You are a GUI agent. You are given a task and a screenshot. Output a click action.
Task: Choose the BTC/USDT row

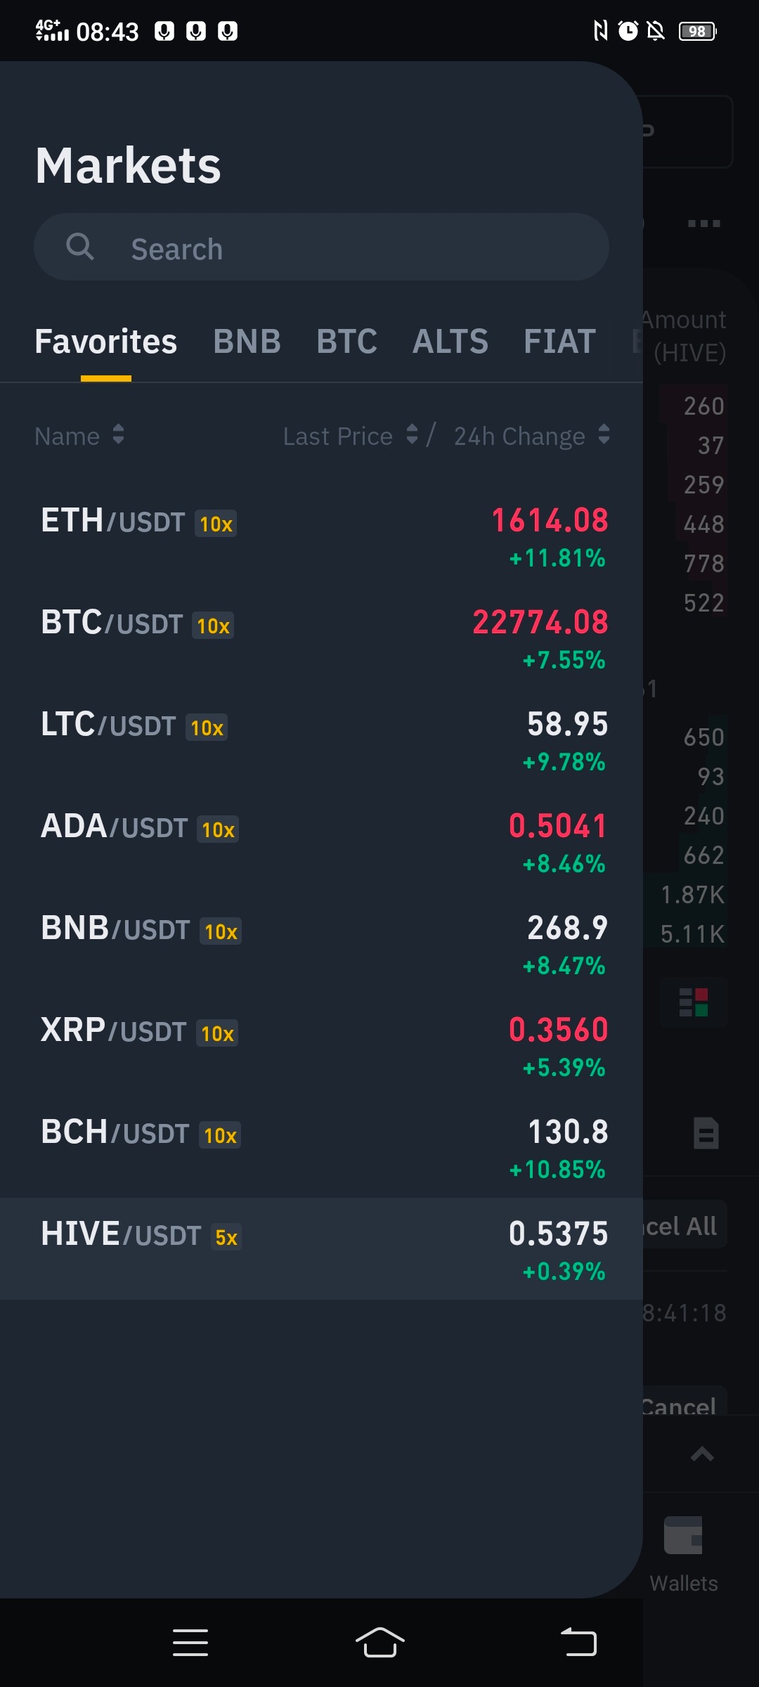[321, 640]
